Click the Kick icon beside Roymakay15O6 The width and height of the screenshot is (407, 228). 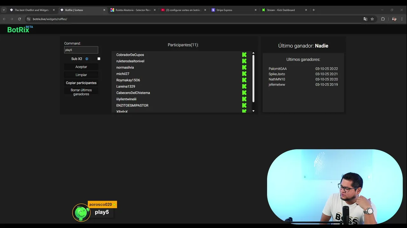(x=244, y=80)
